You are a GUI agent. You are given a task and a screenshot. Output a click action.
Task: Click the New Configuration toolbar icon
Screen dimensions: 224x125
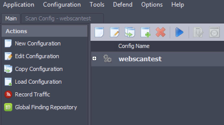click(x=99, y=32)
